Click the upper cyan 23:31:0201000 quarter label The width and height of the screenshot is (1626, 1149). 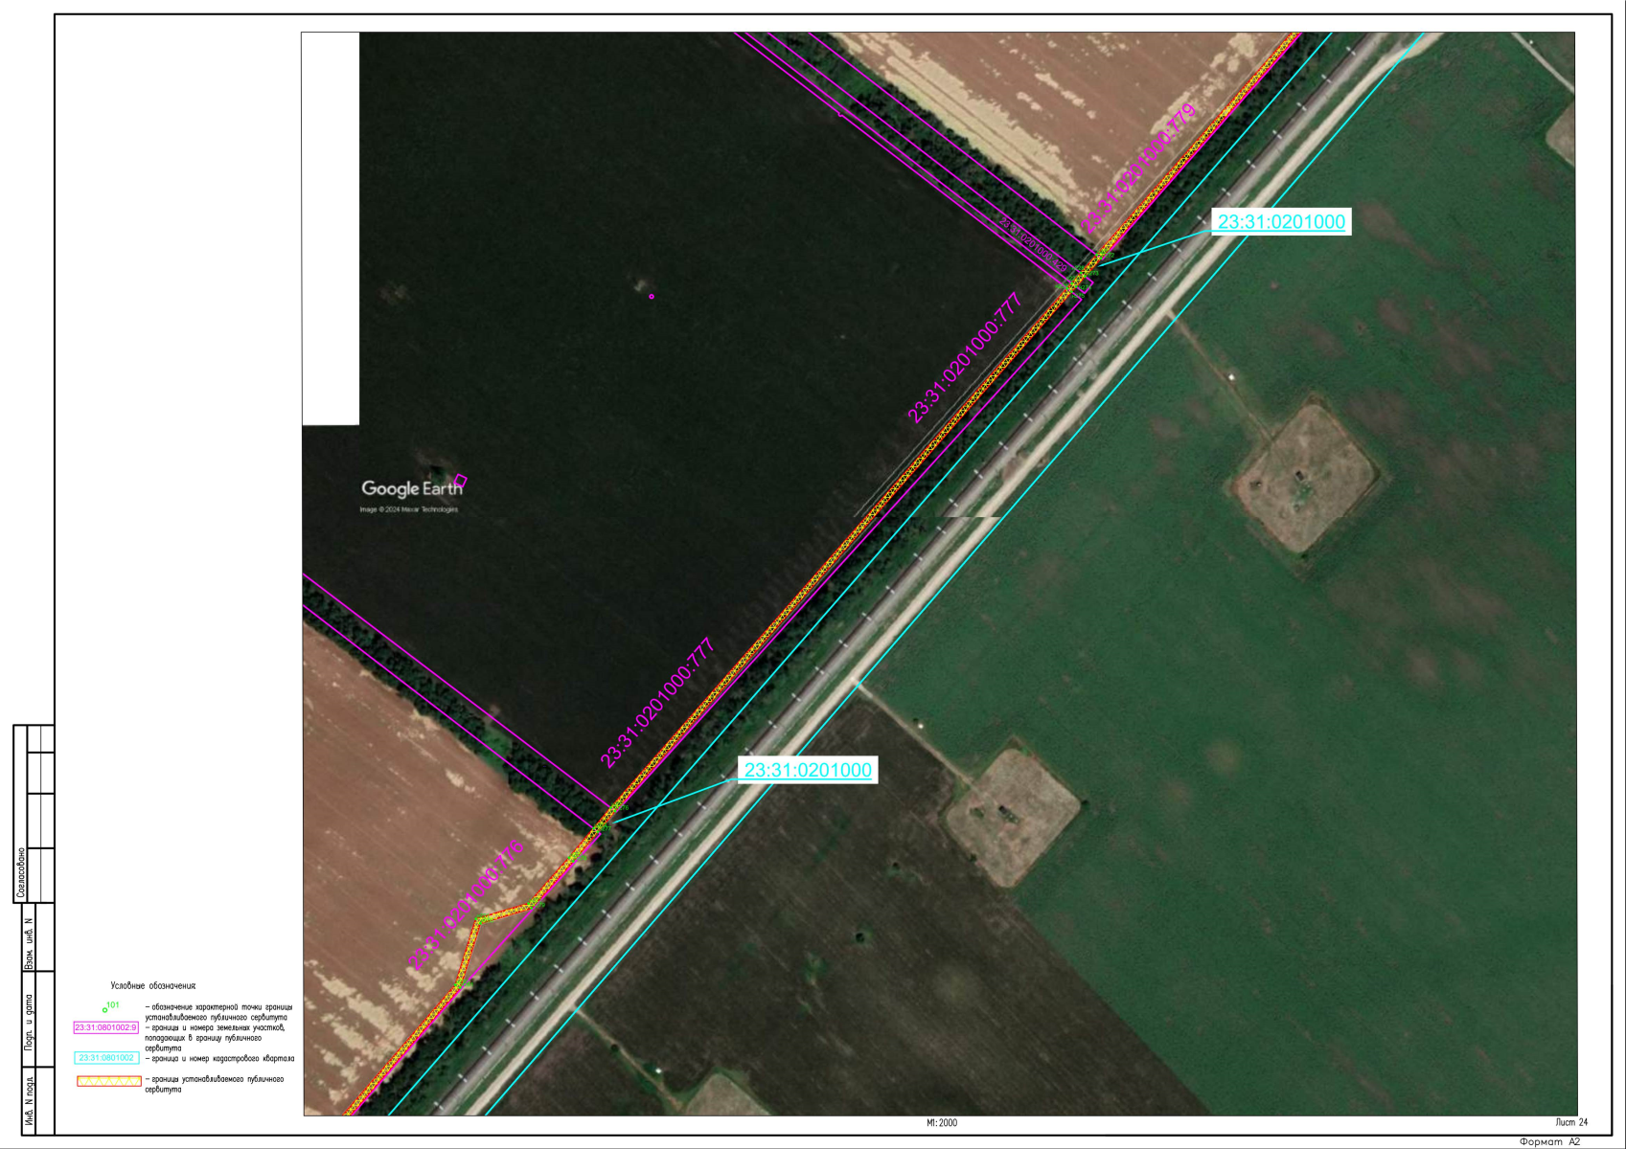pos(1281,222)
